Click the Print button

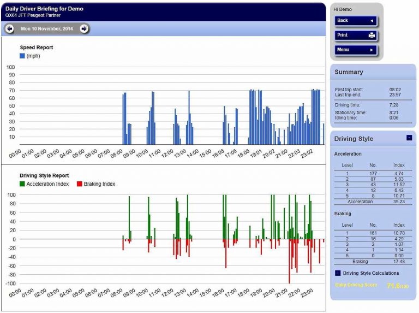point(355,36)
